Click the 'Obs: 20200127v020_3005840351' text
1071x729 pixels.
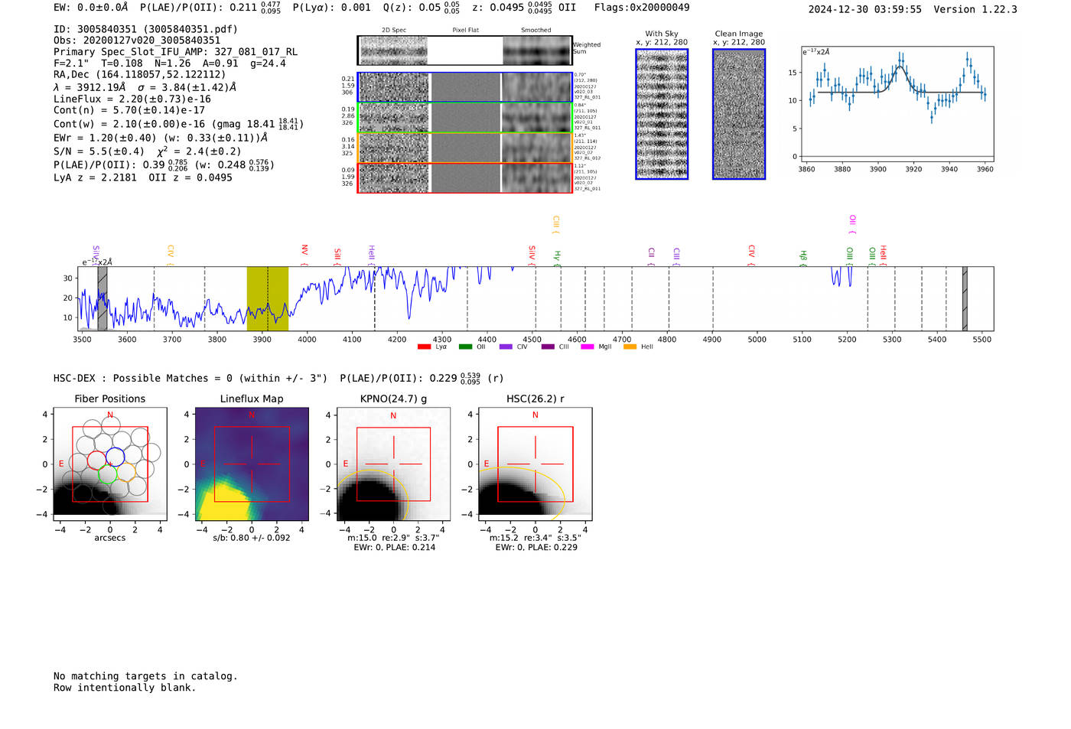[137, 41]
